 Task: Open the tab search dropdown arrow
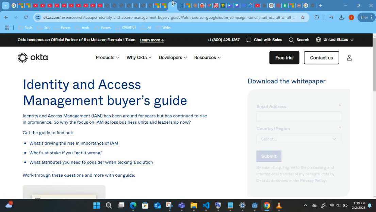click(x=5, y=5)
